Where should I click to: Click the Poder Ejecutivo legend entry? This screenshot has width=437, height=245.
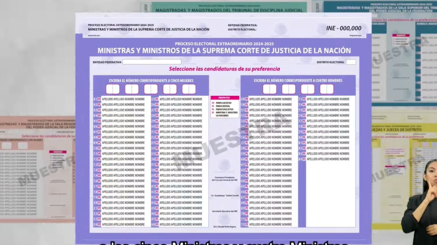point(223,103)
